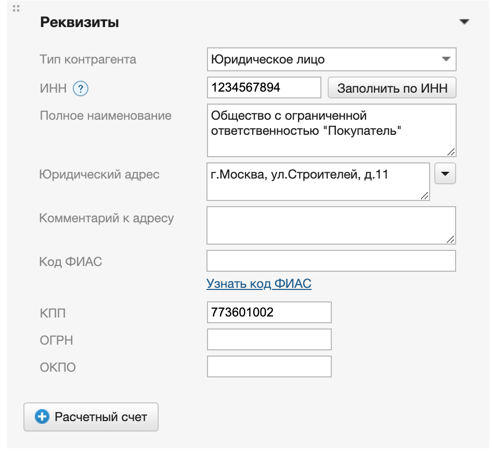Add a Расчетный счет
Viewport: 492px width, 456px height.
pos(91,417)
